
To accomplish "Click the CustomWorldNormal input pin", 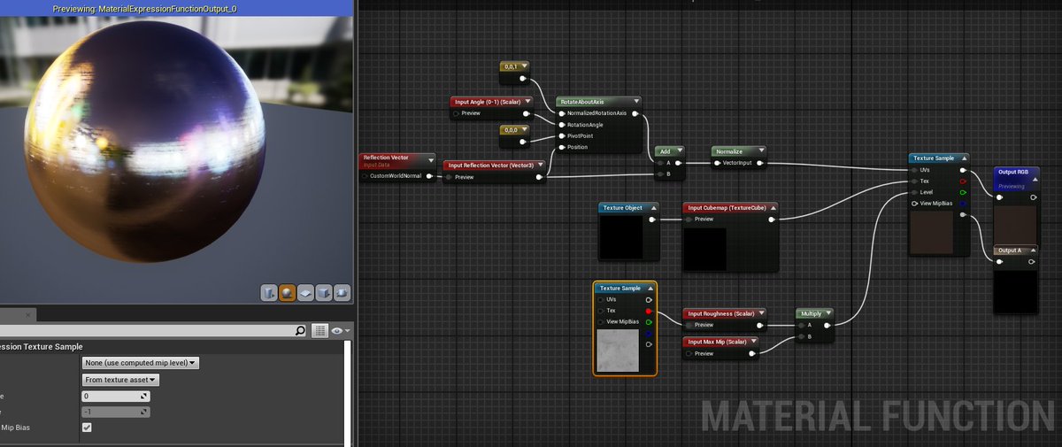I will pos(365,176).
